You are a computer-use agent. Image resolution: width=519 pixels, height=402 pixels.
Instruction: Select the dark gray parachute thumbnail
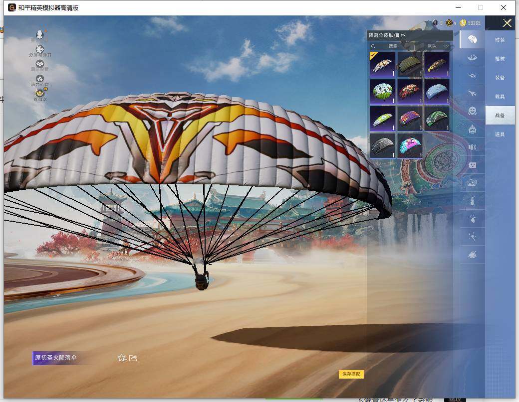coord(383,145)
